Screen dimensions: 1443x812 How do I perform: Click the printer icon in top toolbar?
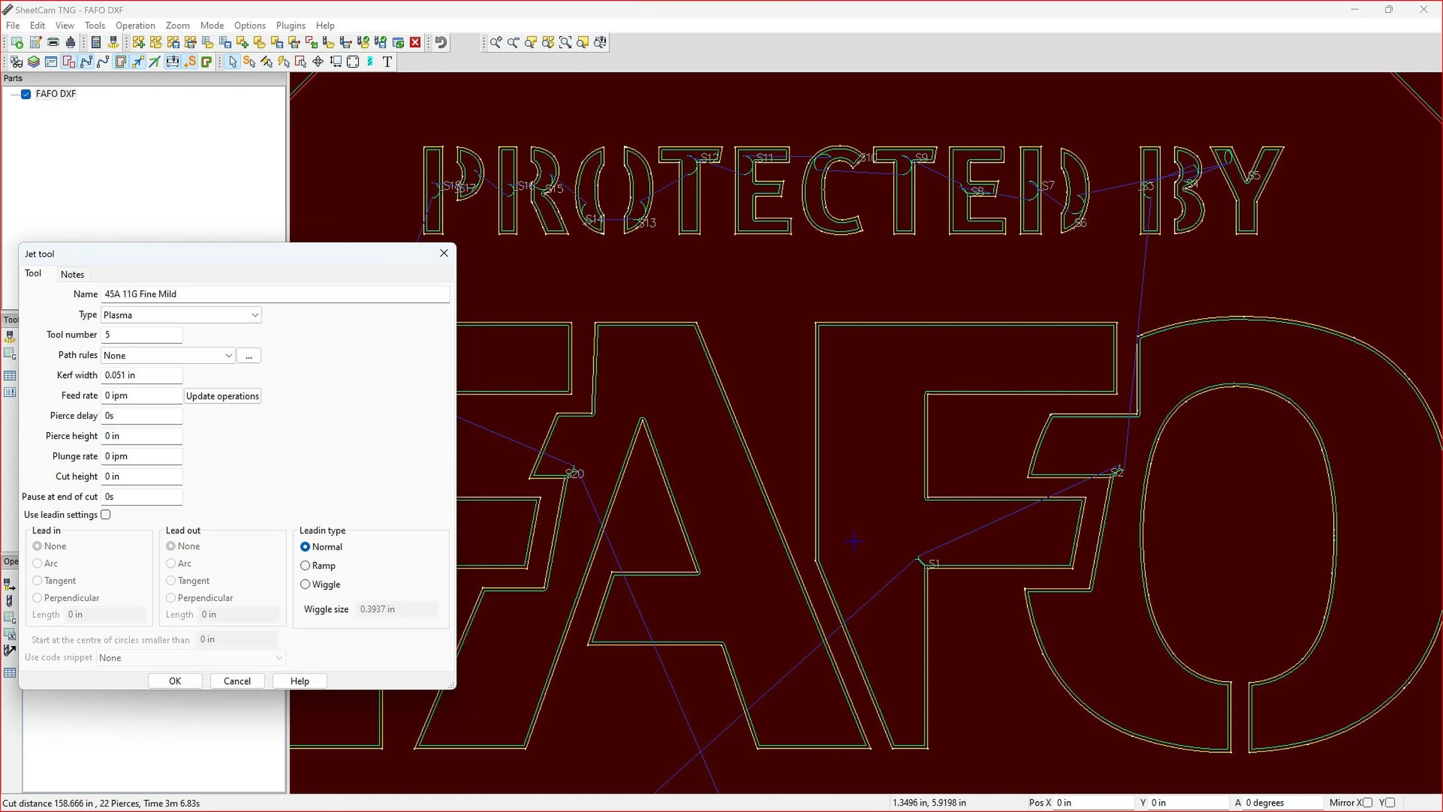click(53, 42)
